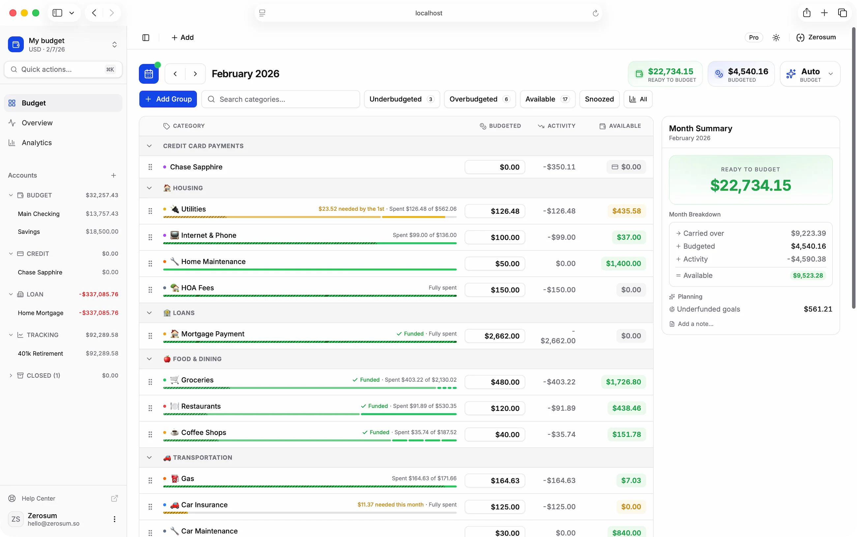Select Overview in the sidebar
Image resolution: width=857 pixels, height=537 pixels.
(x=37, y=122)
